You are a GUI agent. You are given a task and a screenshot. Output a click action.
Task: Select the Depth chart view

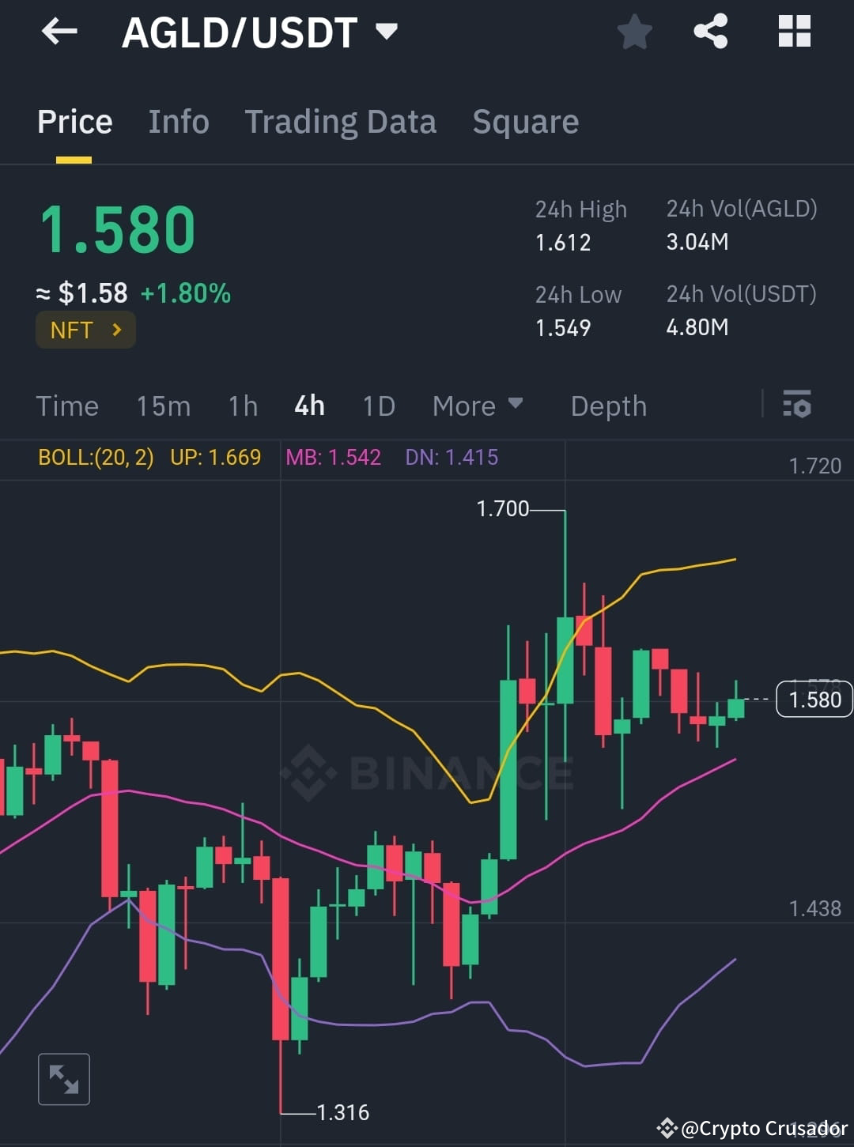[608, 406]
